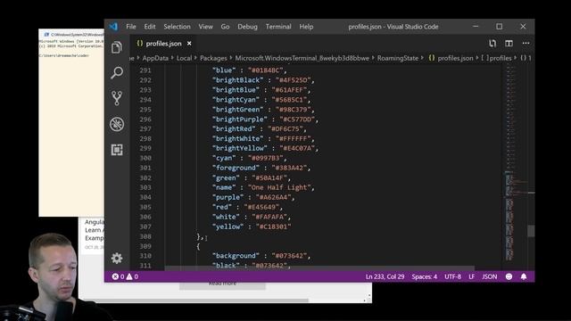Image resolution: width=571 pixels, height=321 pixels.
Task: Click the "foreground" key on line 301
Action: point(236,168)
